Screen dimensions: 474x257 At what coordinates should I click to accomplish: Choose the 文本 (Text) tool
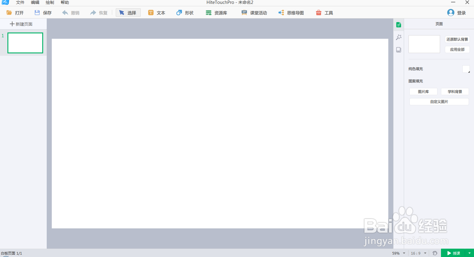[157, 13]
